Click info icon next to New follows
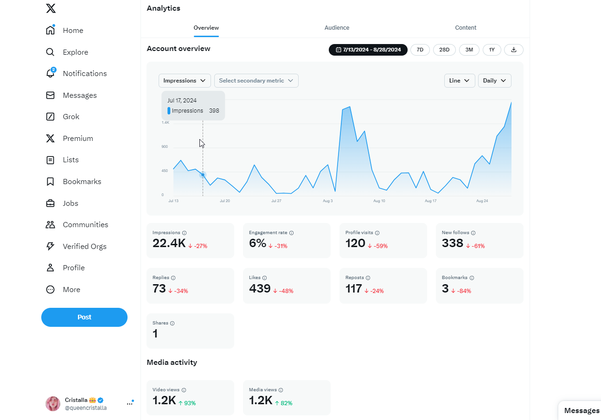 (473, 233)
